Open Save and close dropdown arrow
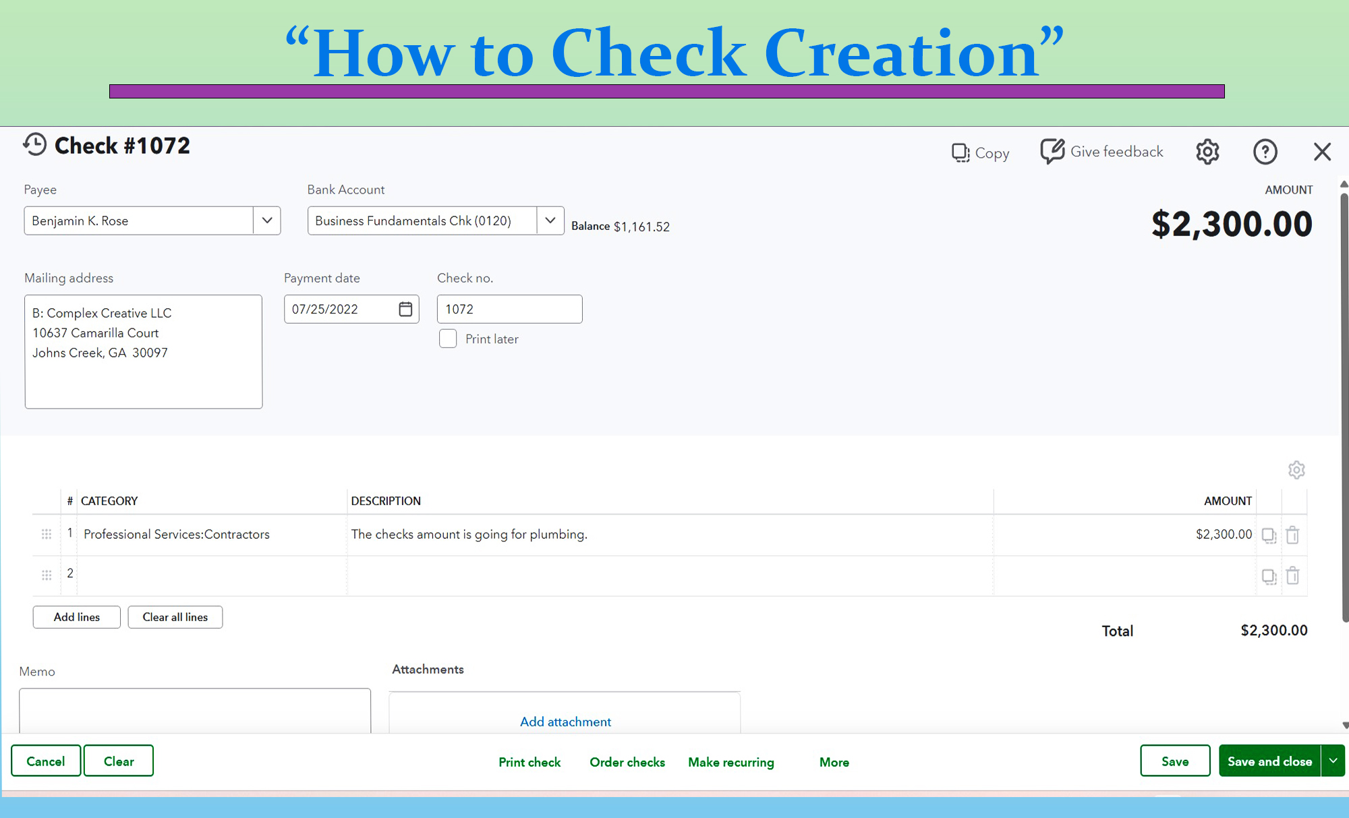Screen dimensions: 1349x818 [x=1333, y=761]
